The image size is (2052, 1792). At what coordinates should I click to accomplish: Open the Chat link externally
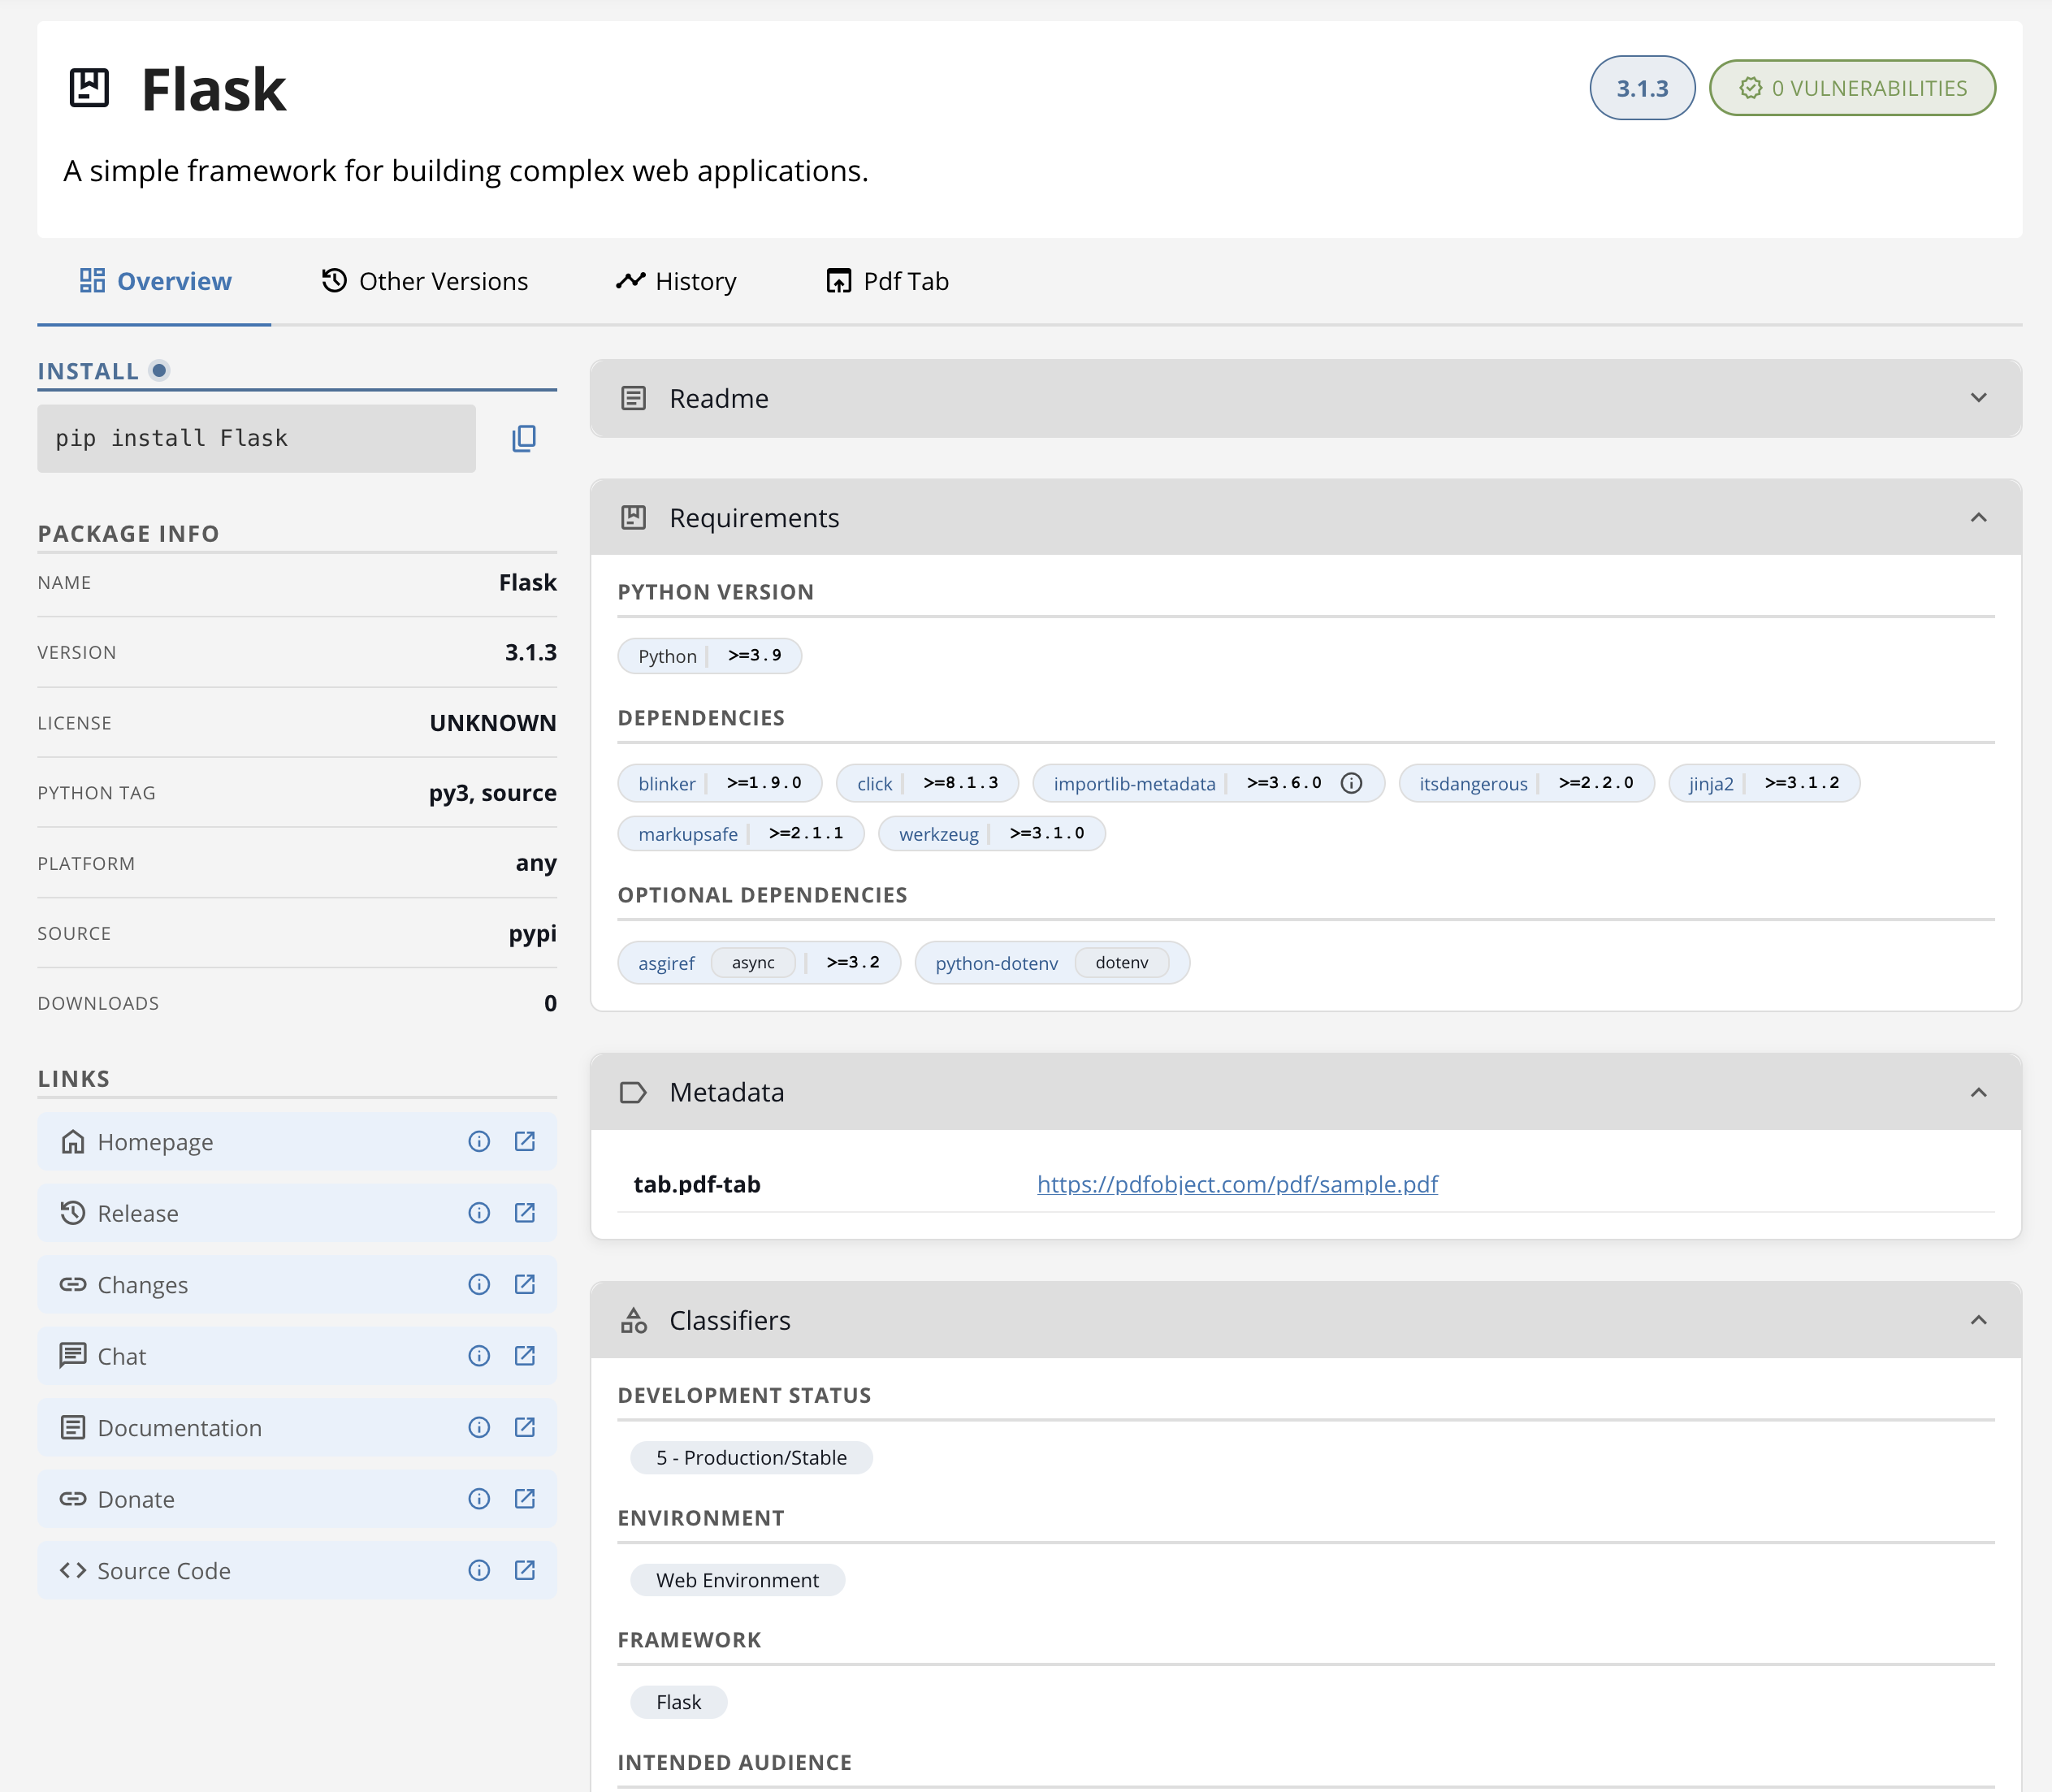[x=525, y=1355]
